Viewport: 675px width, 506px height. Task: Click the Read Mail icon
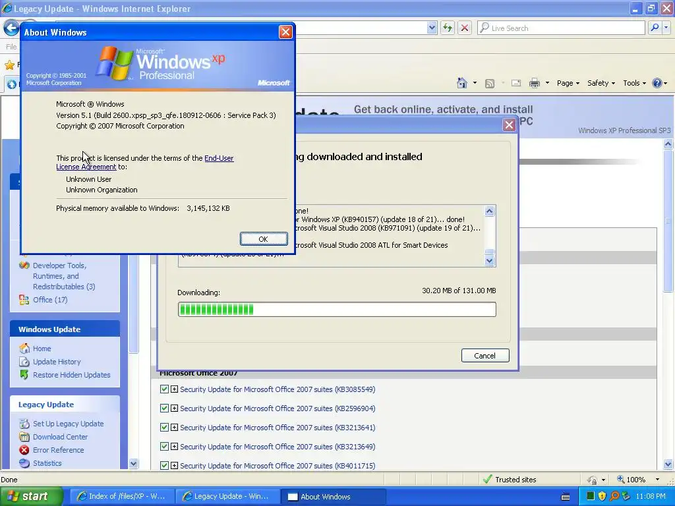pos(516,83)
